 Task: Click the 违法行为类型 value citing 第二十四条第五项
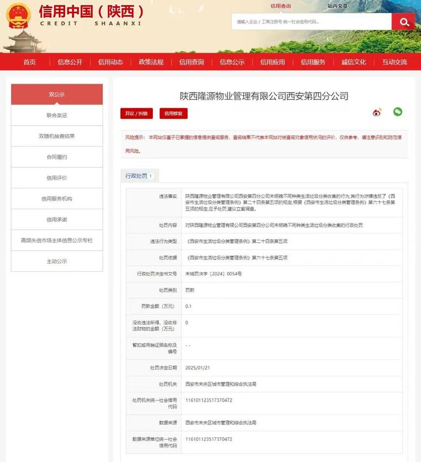[x=237, y=241]
